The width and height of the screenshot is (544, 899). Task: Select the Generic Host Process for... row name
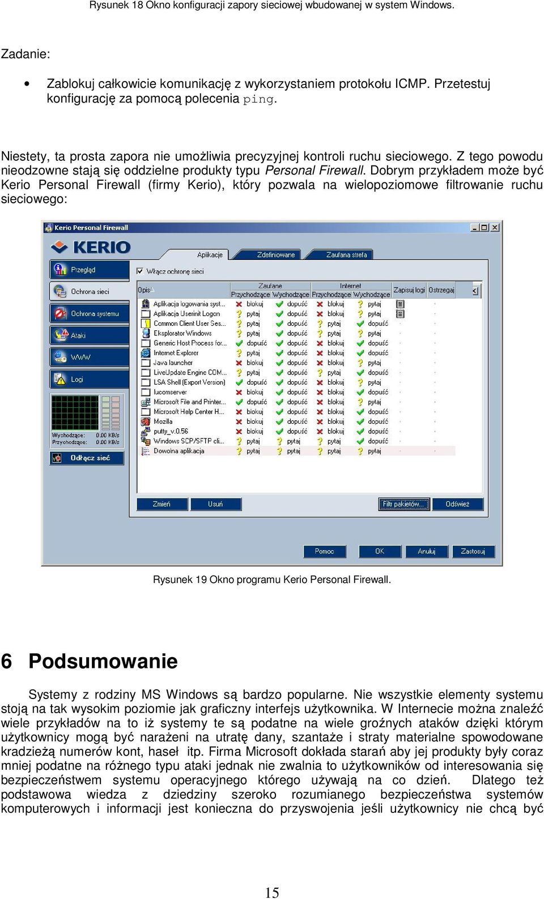(x=190, y=343)
